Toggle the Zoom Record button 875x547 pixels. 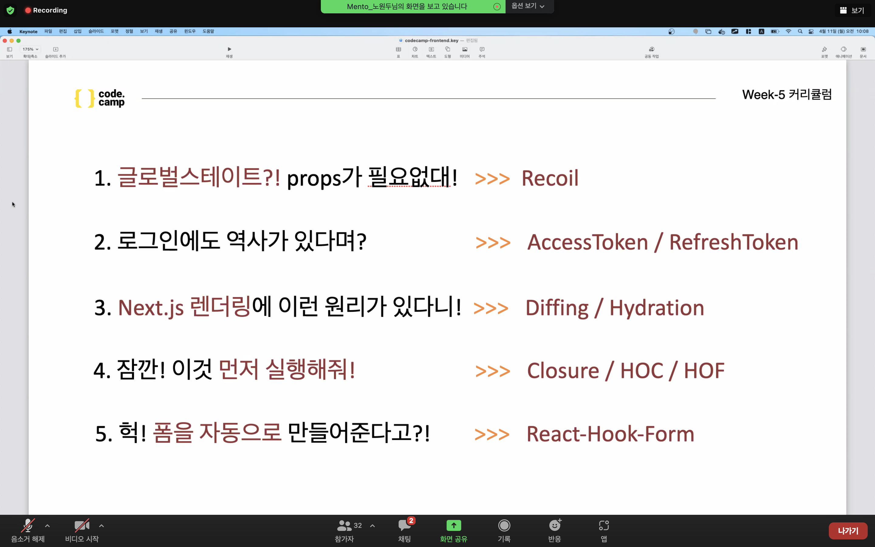(x=504, y=526)
